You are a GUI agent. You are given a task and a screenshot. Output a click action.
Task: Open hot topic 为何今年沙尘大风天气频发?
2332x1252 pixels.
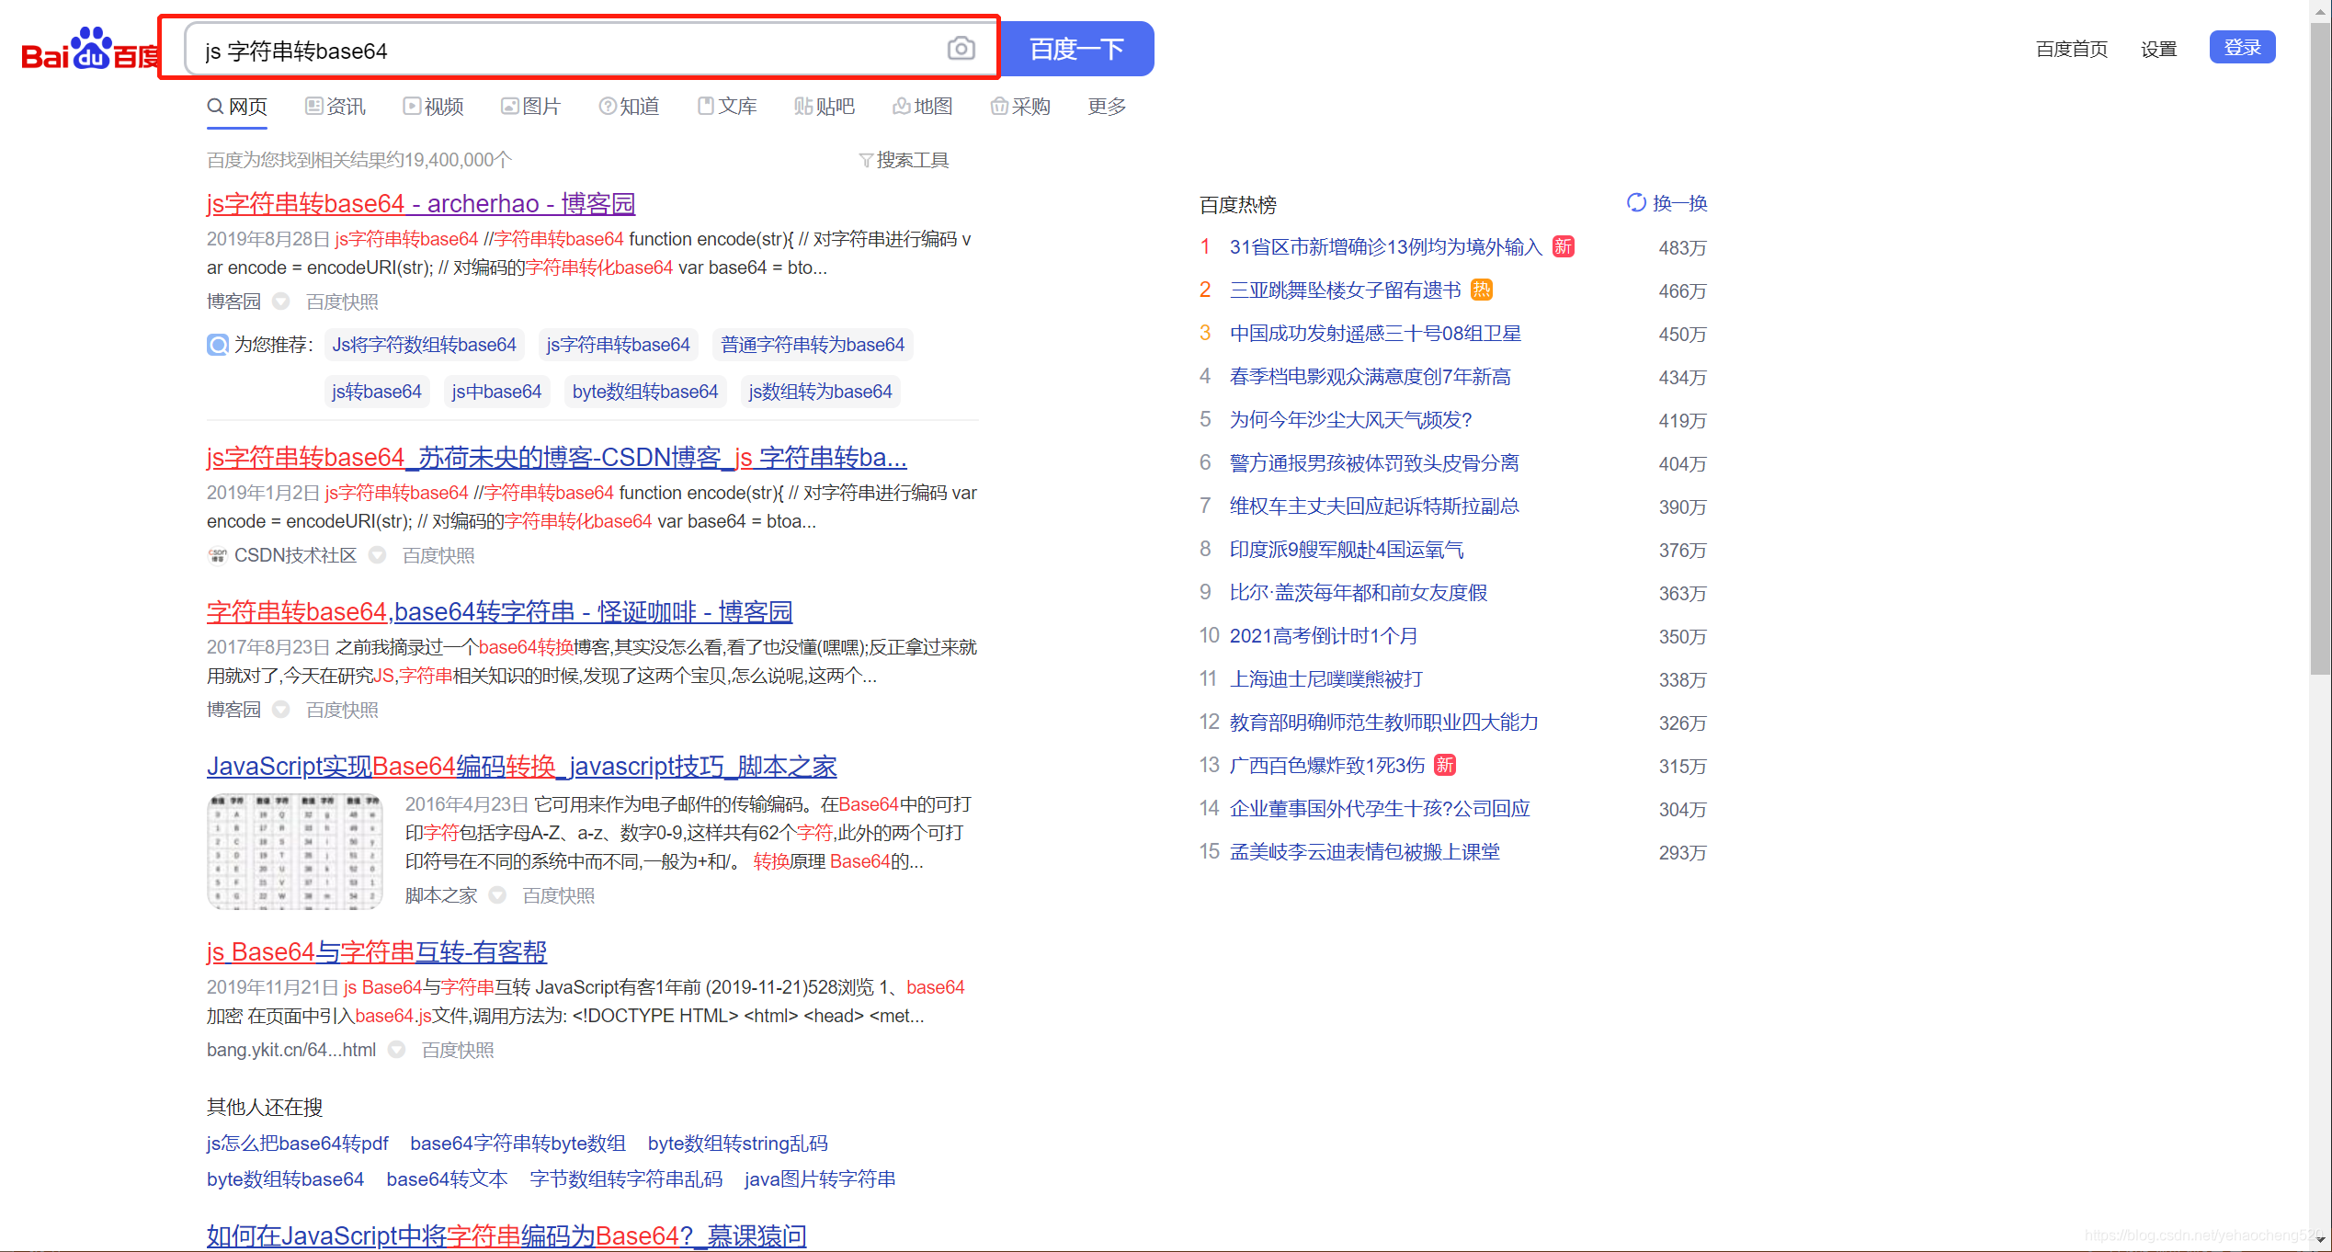[x=1350, y=419]
